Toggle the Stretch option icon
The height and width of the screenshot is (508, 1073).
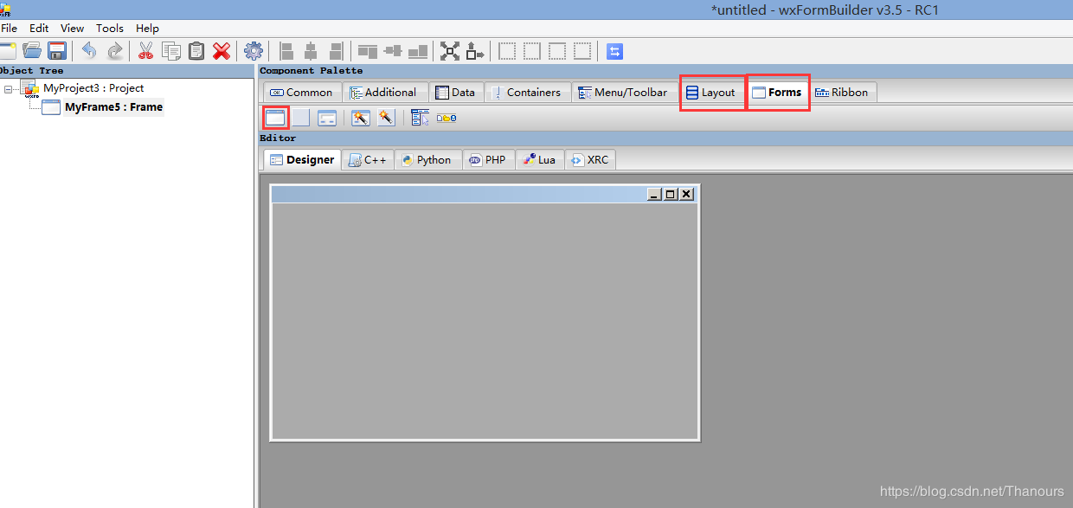click(475, 51)
